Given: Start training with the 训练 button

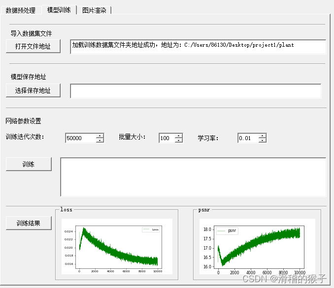Looking at the screenshot, I should [x=29, y=164].
